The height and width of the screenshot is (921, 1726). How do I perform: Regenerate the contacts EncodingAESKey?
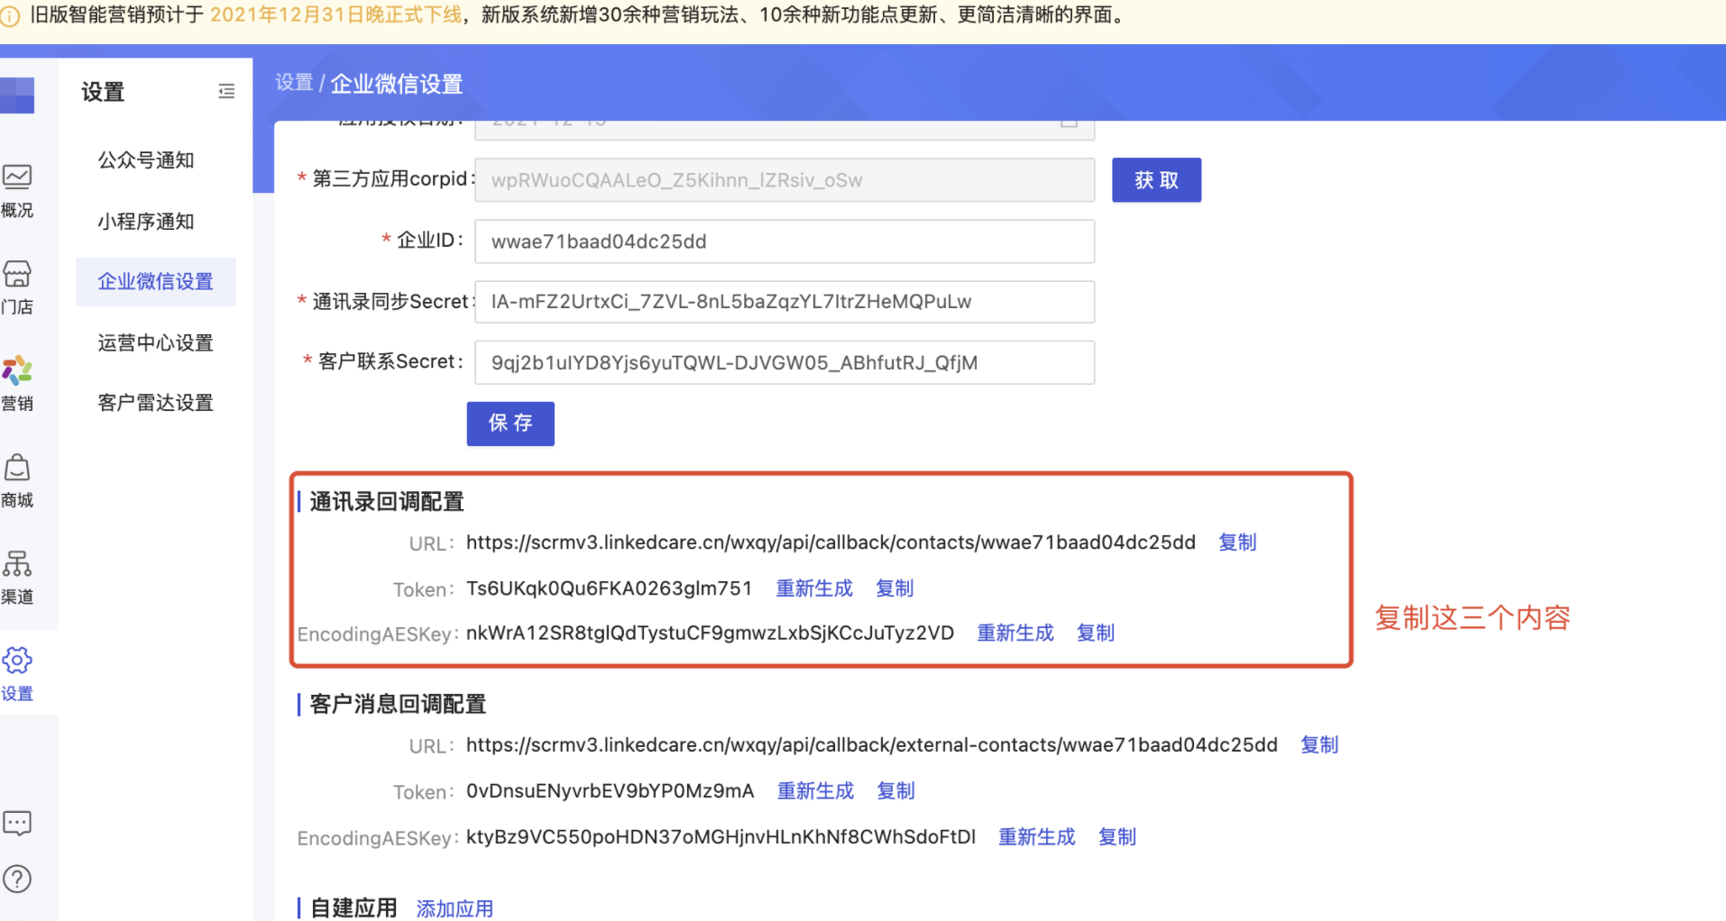[1015, 634]
